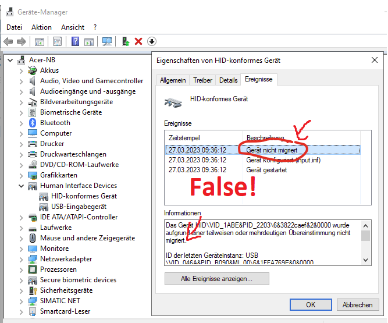
Task: Open the Details tab
Action: tap(228, 80)
